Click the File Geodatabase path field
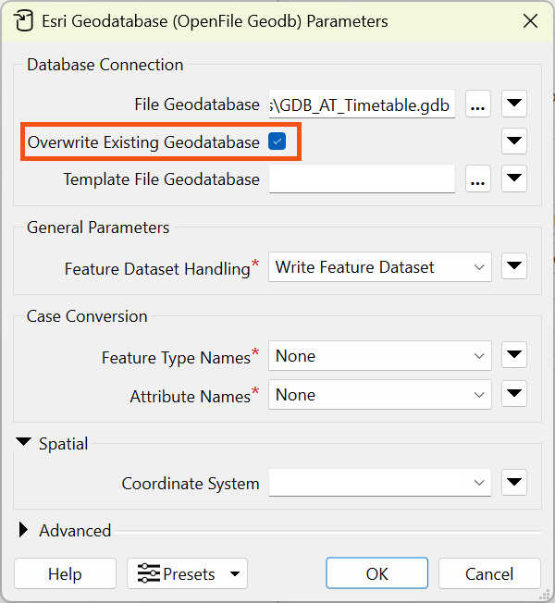 [362, 105]
